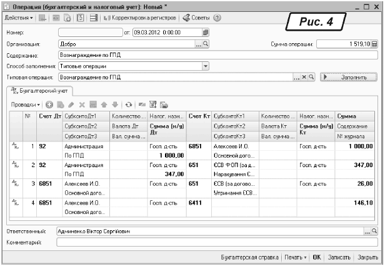Click the refresh entries icon
Screen dimensions: 385x266
coord(129,104)
